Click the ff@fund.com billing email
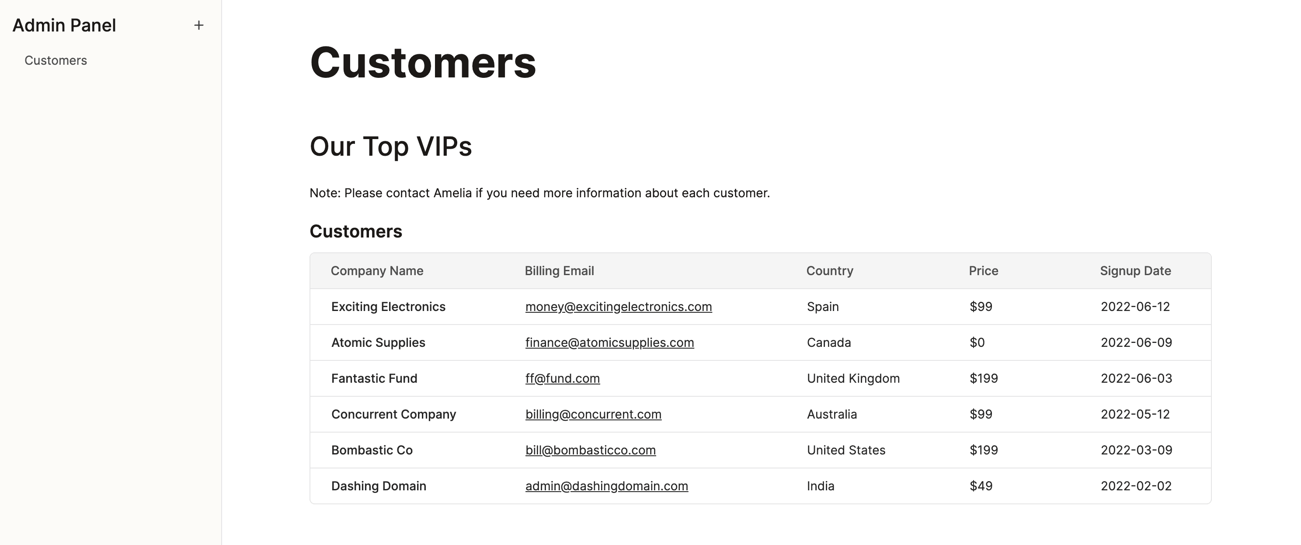 tap(562, 378)
